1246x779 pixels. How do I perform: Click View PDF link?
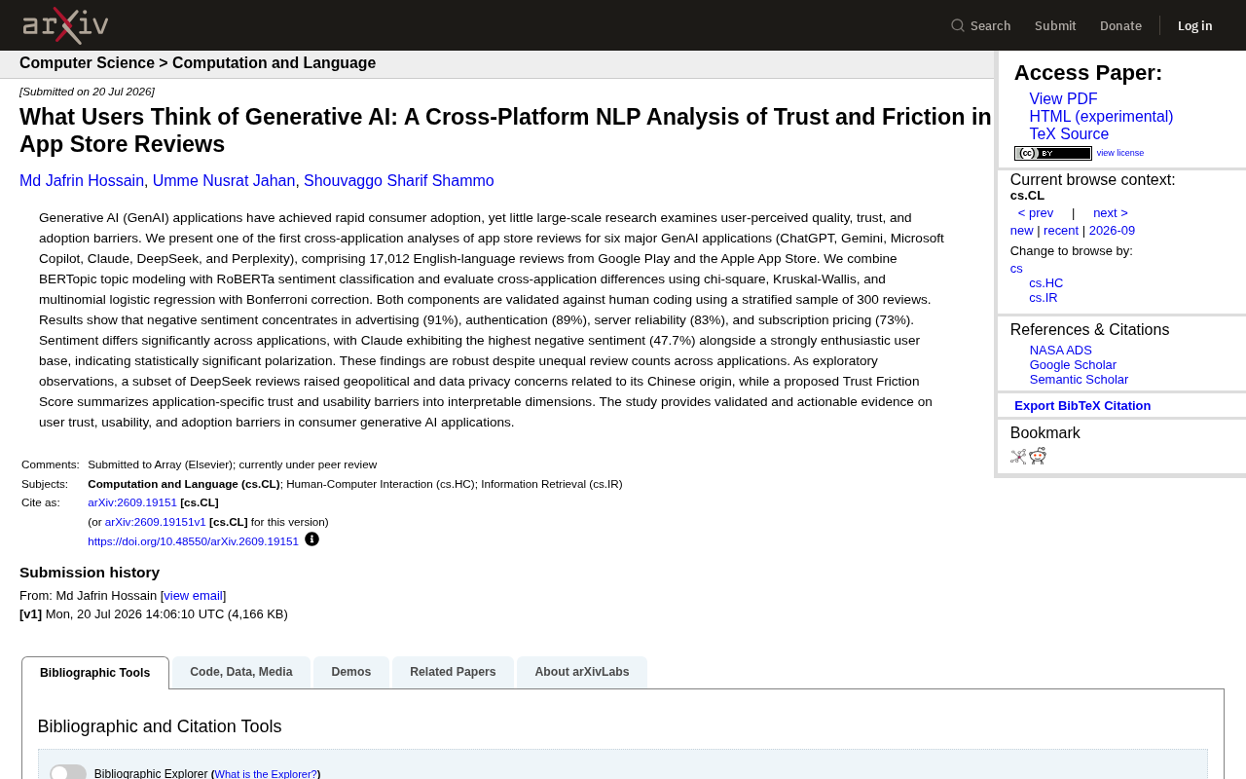pos(1063,99)
